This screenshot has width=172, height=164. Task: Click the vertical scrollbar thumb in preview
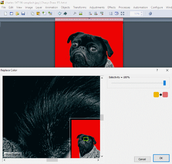pyautogui.click(x=102, y=118)
